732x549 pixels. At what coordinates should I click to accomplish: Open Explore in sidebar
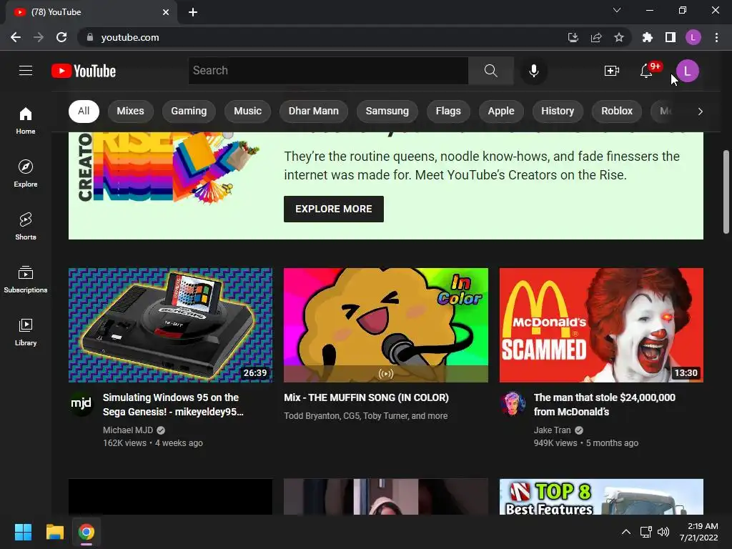tap(26, 173)
